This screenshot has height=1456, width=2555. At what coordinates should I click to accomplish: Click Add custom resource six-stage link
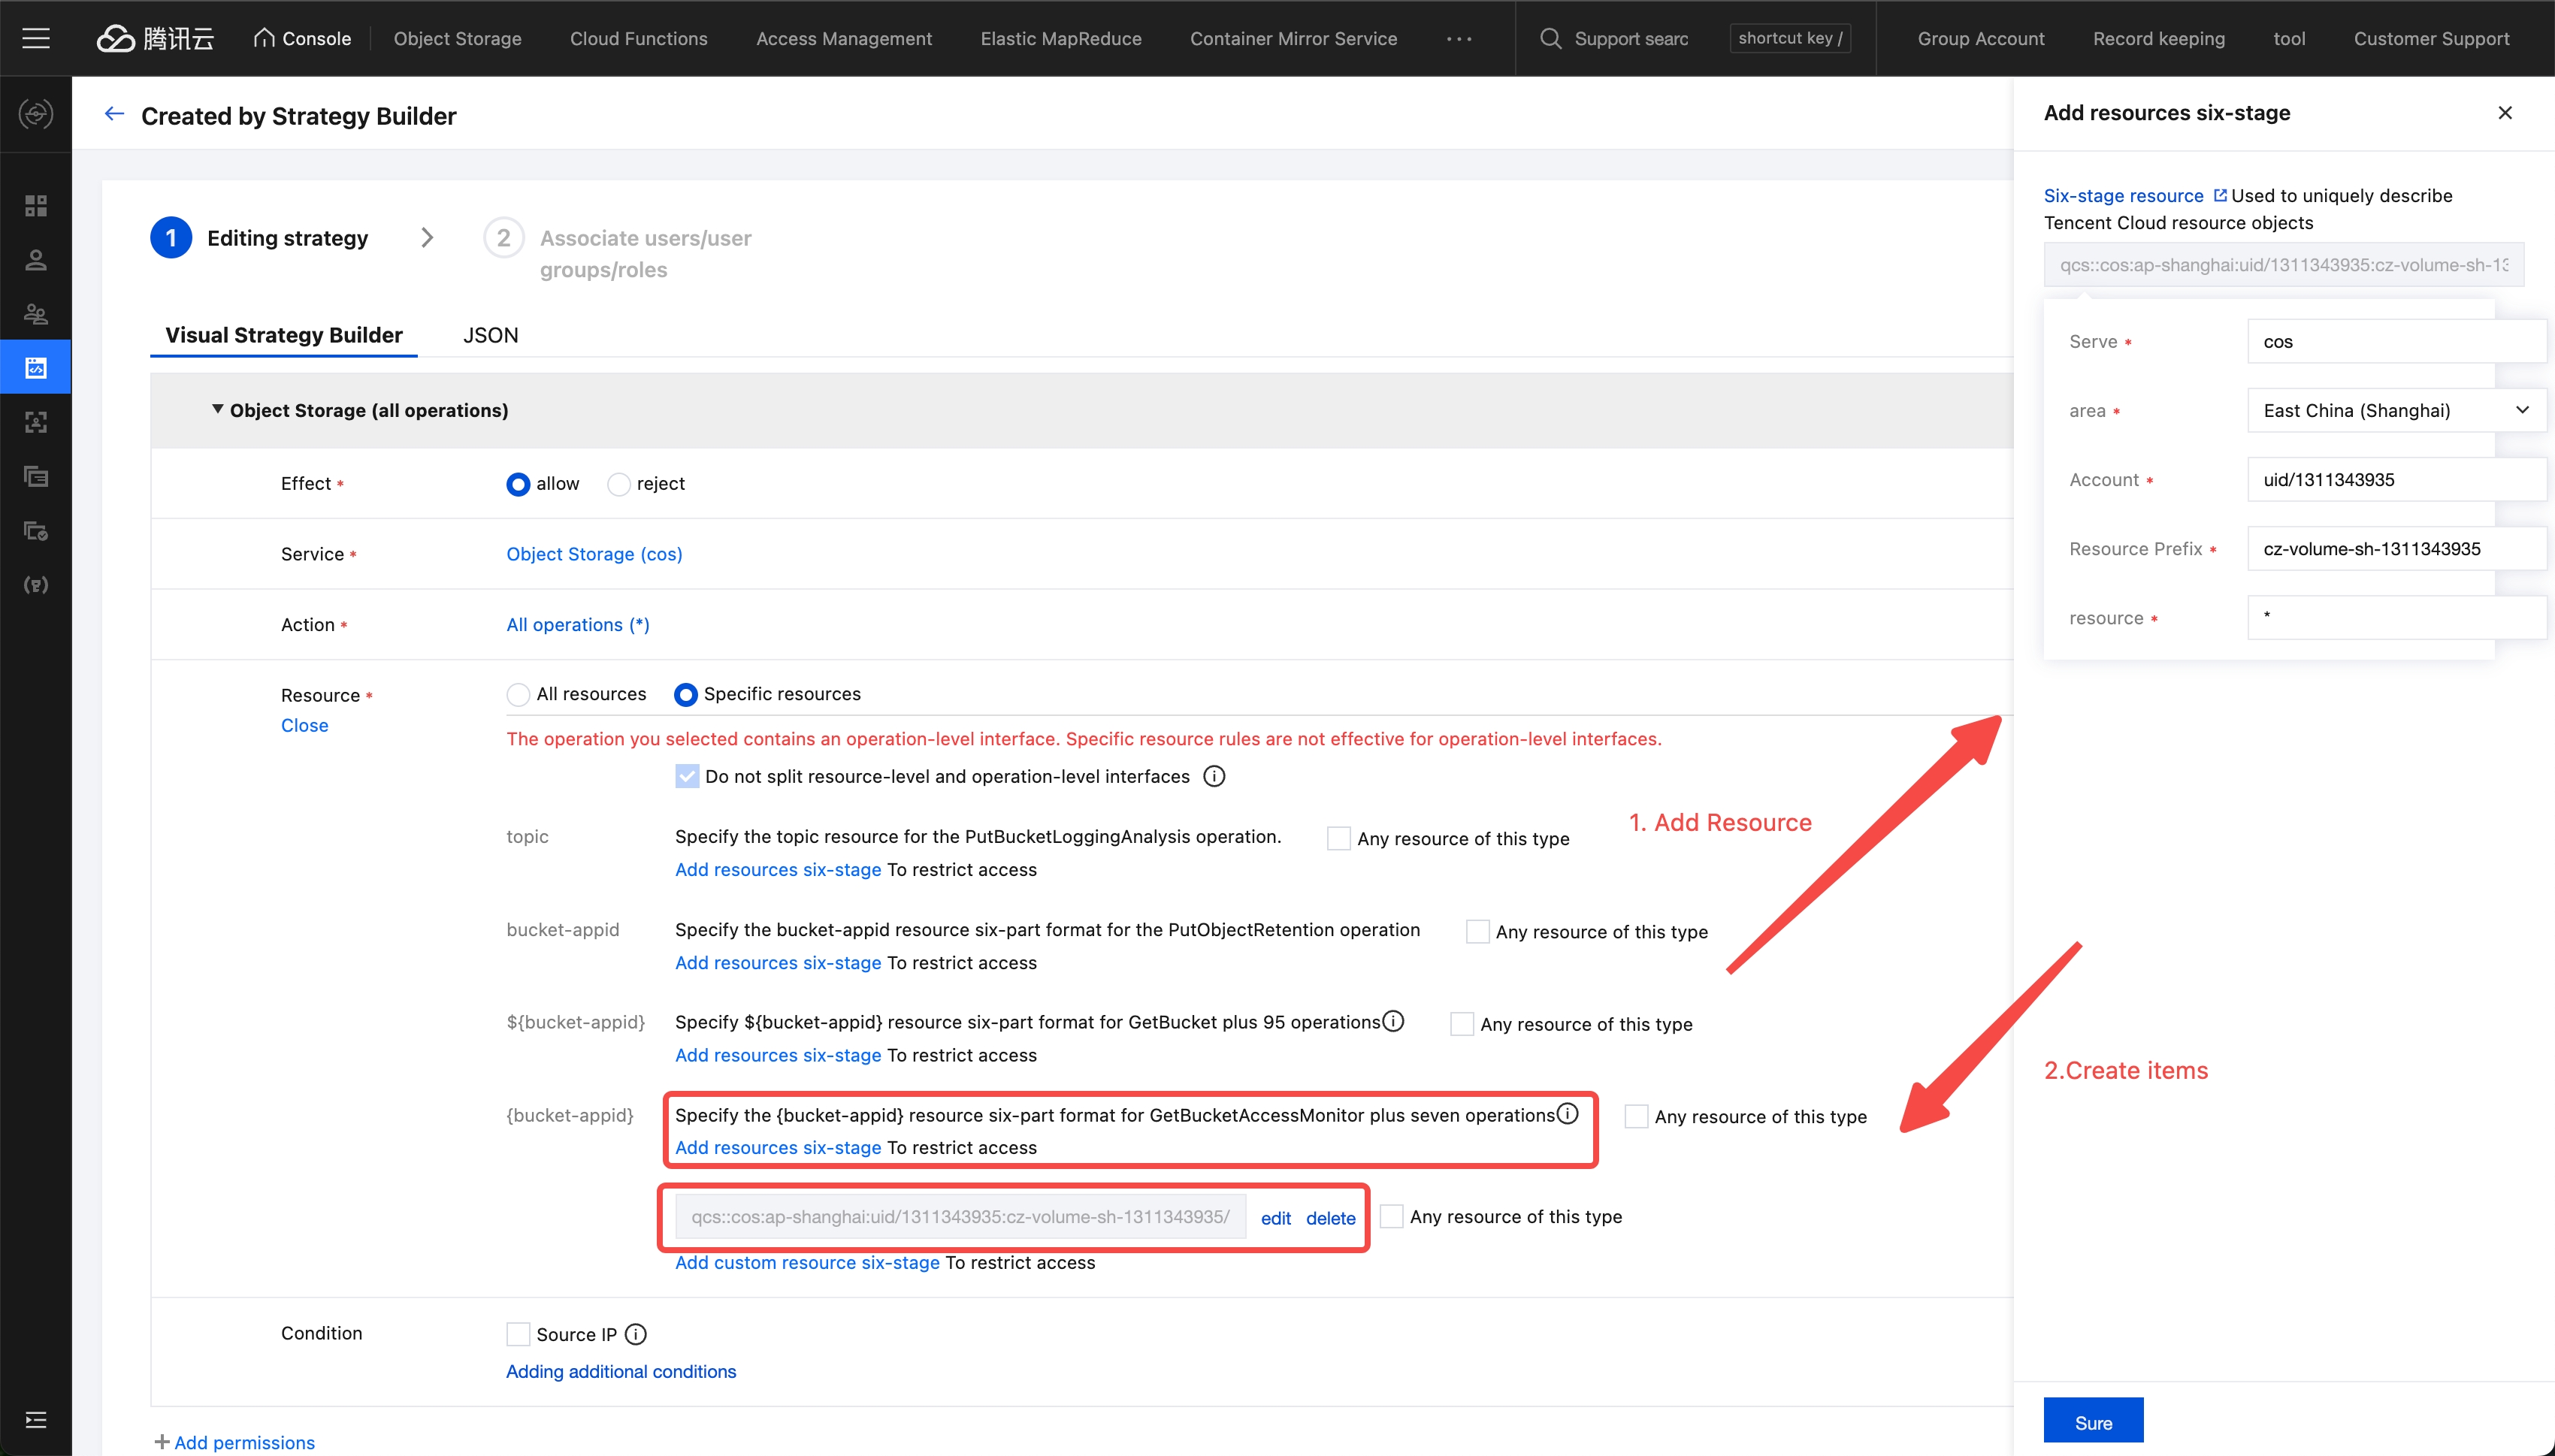click(x=806, y=1262)
